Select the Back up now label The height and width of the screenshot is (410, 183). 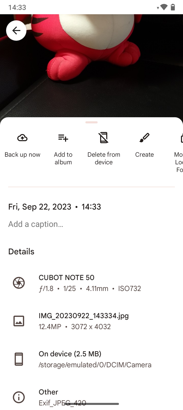coord(22,155)
